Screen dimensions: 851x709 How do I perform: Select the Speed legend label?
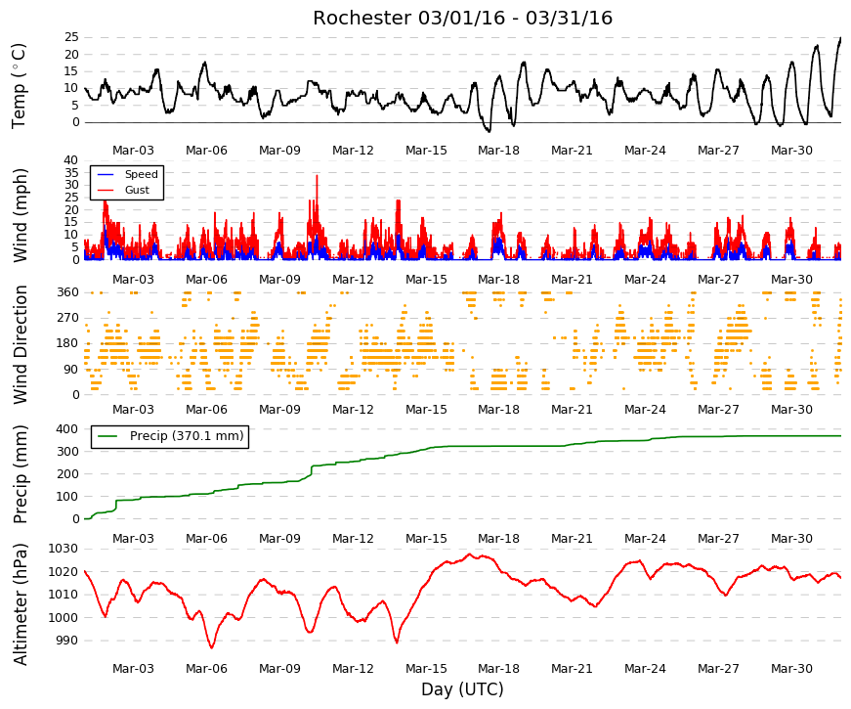coord(141,174)
